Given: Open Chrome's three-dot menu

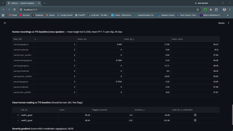Looking at the screenshot, I should tap(230, 10).
